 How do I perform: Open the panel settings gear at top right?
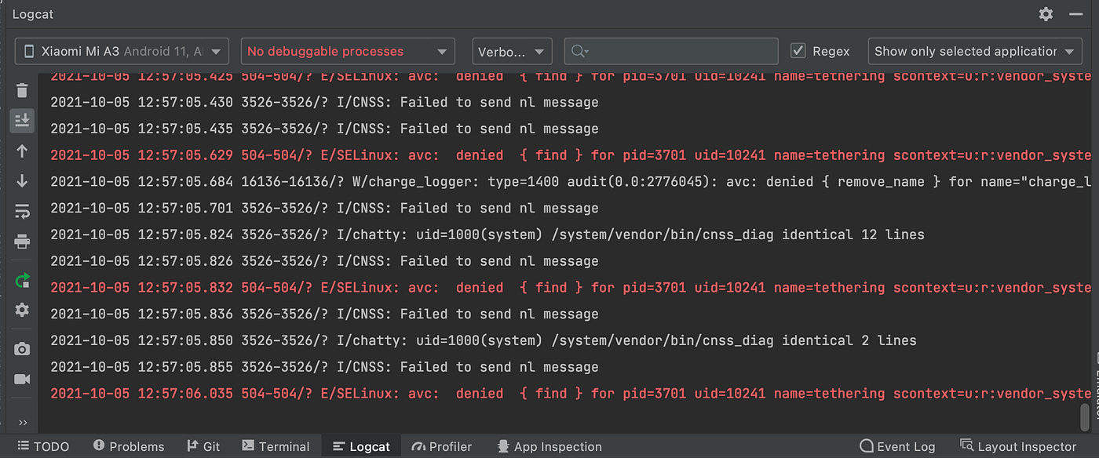(1046, 13)
